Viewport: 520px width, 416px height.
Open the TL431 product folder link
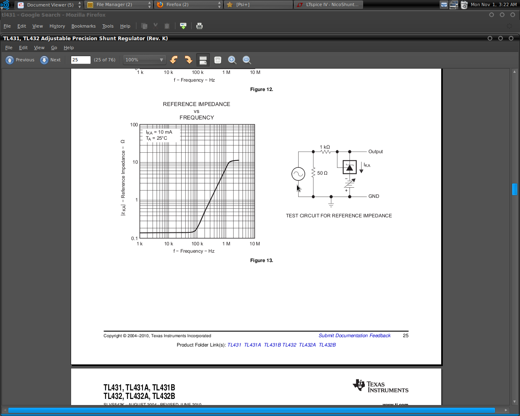(x=234, y=345)
